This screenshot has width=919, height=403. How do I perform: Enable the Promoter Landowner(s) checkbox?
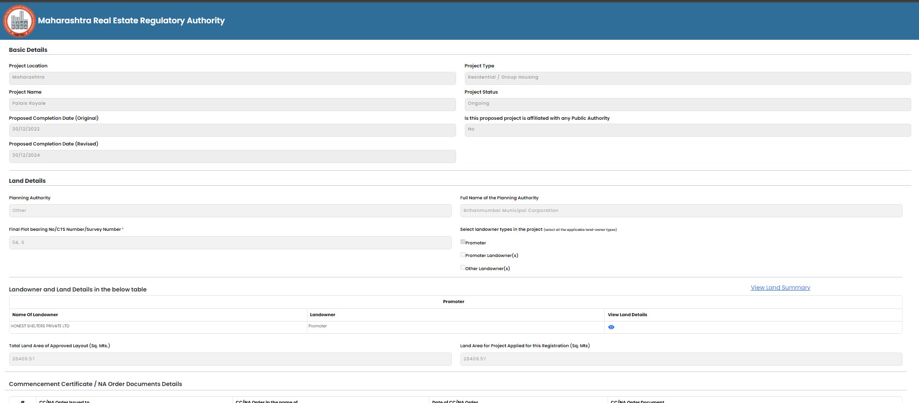click(463, 255)
